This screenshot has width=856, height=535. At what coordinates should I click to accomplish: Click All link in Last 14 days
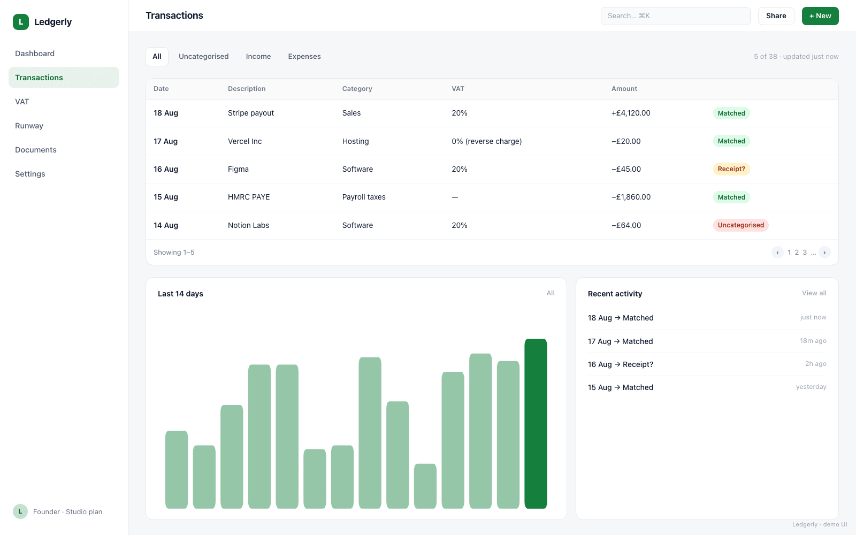coord(551,293)
